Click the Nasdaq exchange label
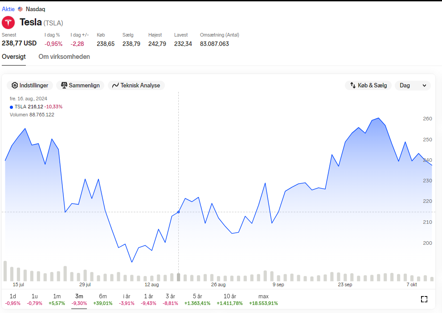The image size is (442, 313). [x=36, y=9]
